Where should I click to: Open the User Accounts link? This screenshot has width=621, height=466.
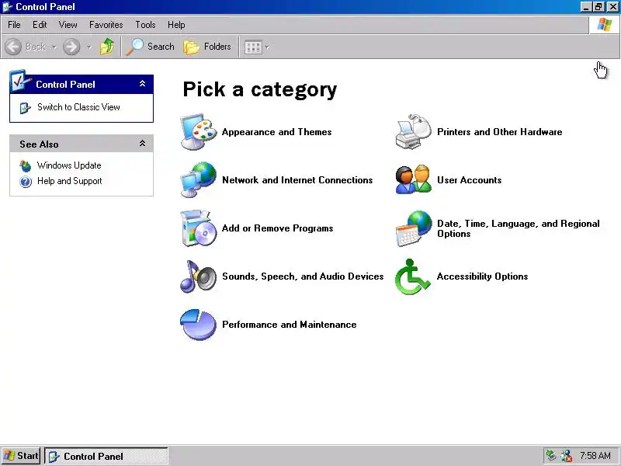470,180
